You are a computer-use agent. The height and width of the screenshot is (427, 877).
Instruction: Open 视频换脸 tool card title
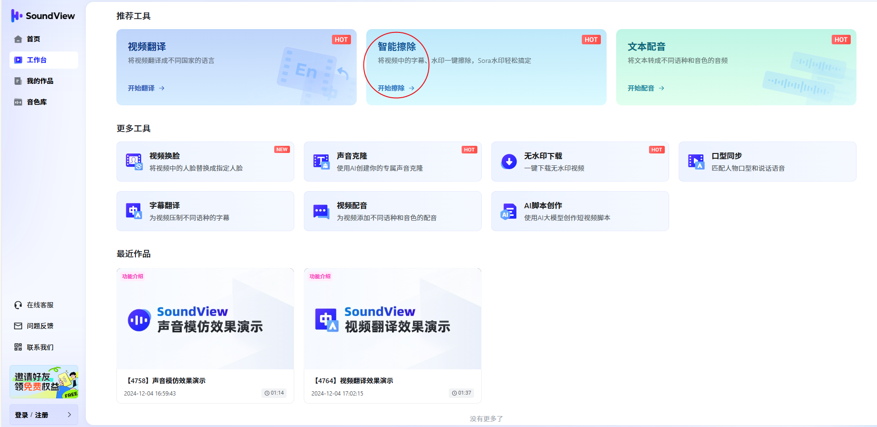165,156
